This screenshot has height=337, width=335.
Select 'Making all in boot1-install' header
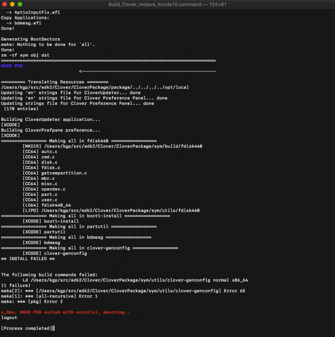click(85, 216)
